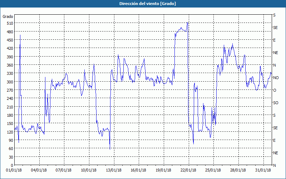The height and width of the screenshot is (179, 286).
Task: Click the 480 value on the y-axis
Action: [x=10, y=32]
